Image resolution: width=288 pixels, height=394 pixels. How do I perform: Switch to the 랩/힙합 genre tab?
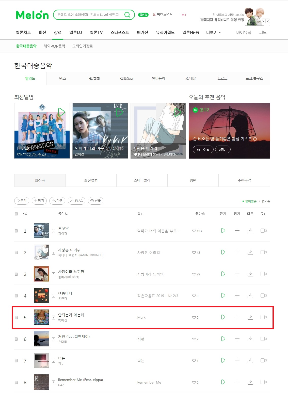coord(94,78)
